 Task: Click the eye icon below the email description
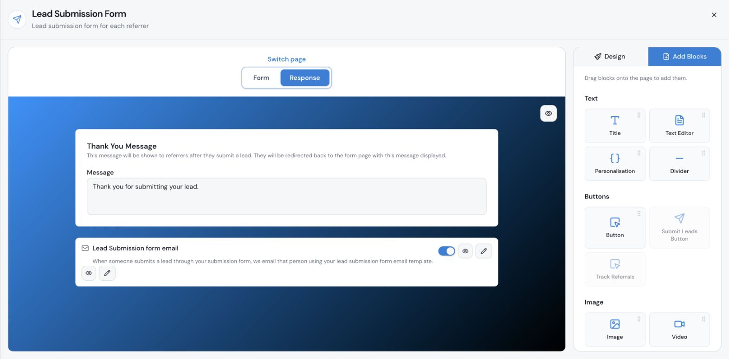click(89, 273)
